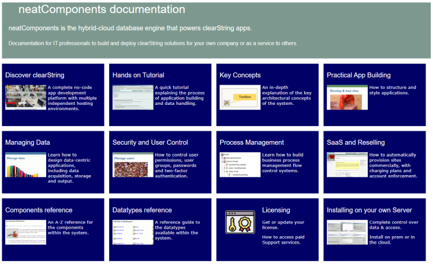The width and height of the screenshot is (433, 265).
Task: Click the Process Management title
Action: pyautogui.click(x=252, y=142)
